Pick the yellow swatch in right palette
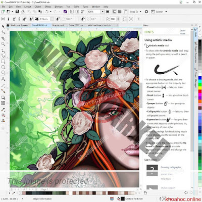Image resolution: width=202 pixels, height=202 pixels. pos(200,88)
